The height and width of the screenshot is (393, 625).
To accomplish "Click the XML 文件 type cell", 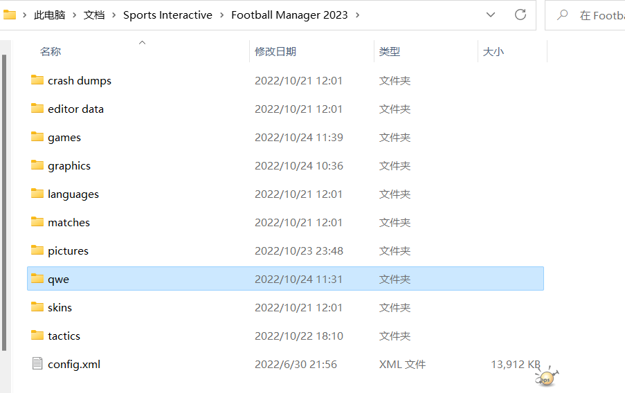I will [x=402, y=365].
